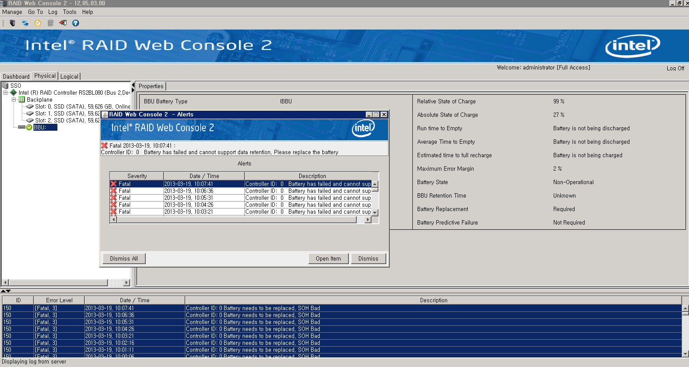
Task: Click red X icon of 10:05:31 alert row
Action: point(114,198)
